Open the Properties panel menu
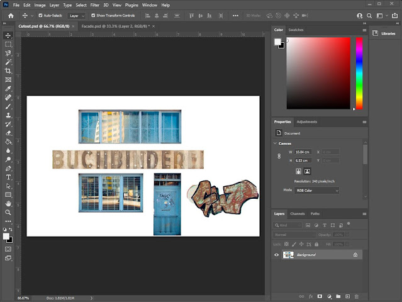 [364, 122]
